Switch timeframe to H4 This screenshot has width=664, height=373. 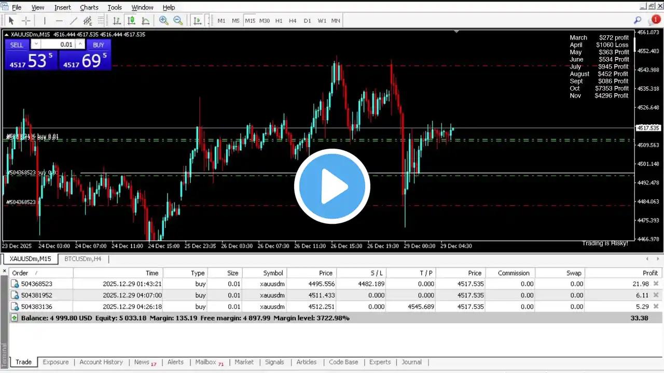[293, 21]
